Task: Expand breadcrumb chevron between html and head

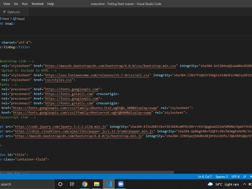Action: coord(11,19)
